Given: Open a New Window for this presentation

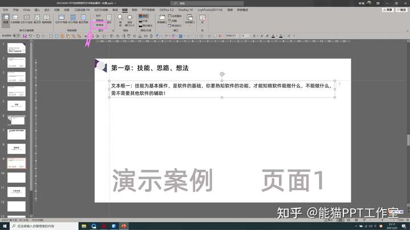Looking at the screenshot, I should coord(162,19).
